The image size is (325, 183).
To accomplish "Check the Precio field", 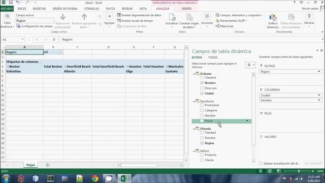I will click(x=202, y=121).
